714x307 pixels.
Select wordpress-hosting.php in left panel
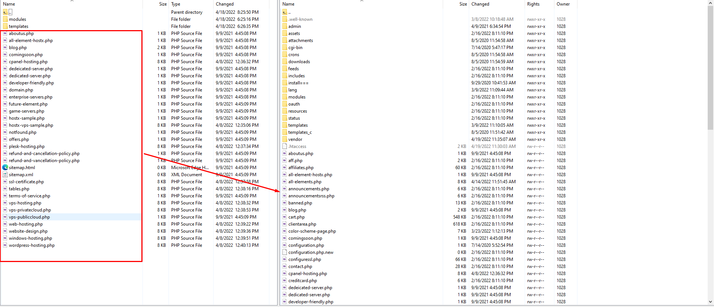point(32,245)
